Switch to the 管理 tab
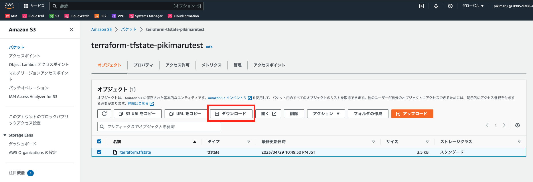The height and width of the screenshot is (182, 533). tap(238, 65)
